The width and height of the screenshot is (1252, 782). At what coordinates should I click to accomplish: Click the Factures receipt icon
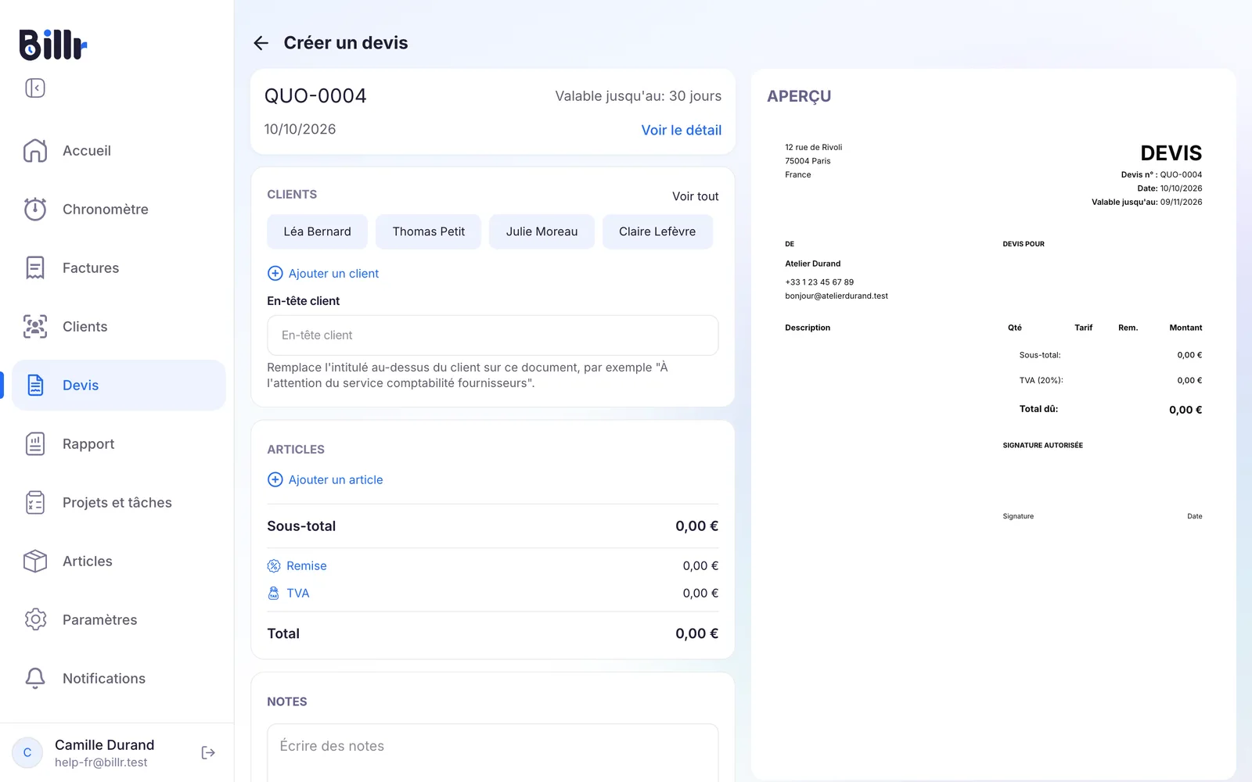pos(35,267)
